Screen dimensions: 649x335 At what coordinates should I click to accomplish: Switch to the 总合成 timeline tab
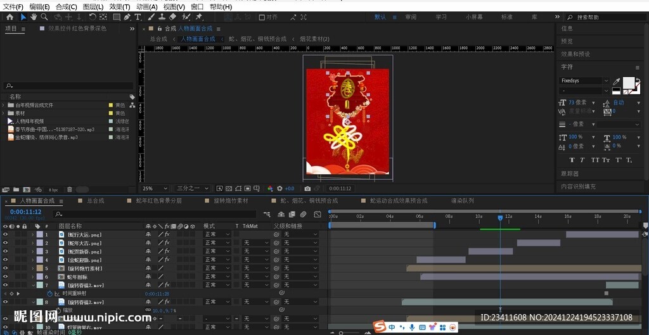tap(95, 201)
